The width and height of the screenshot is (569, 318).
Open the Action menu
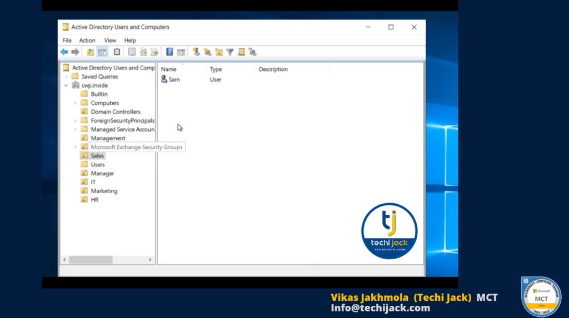[x=87, y=41]
